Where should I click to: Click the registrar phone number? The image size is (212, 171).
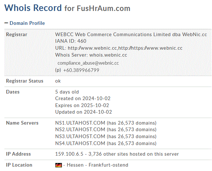pyautogui.click(x=81, y=70)
